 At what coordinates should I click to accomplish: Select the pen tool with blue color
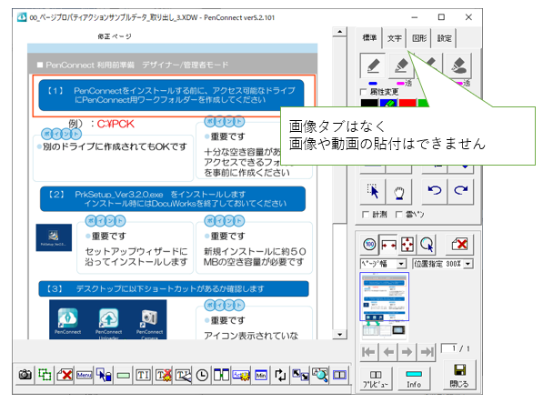[x=373, y=65]
